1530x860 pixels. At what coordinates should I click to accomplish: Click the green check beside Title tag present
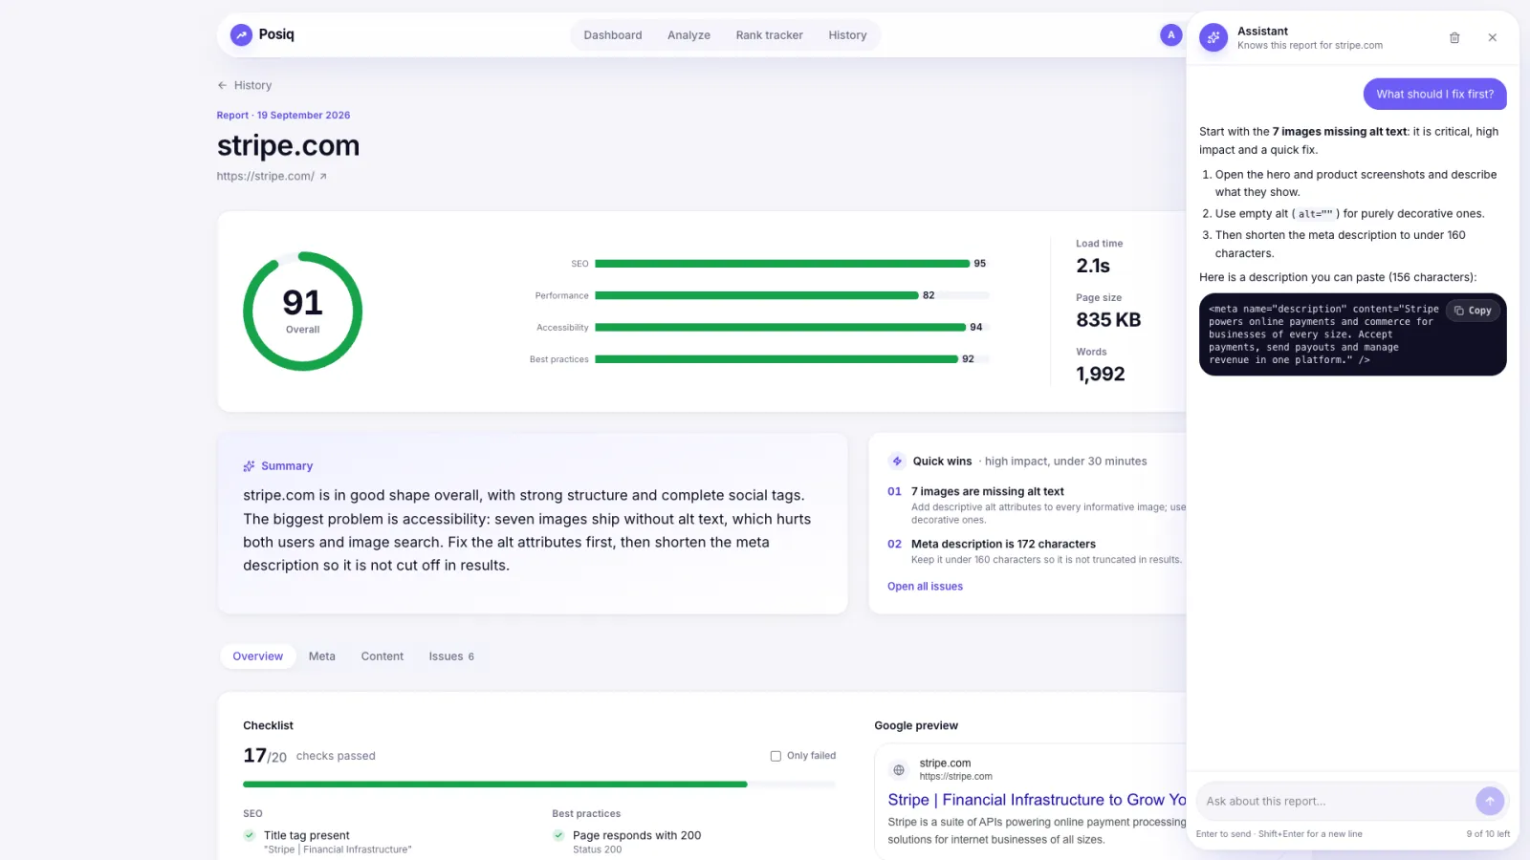[250, 835]
